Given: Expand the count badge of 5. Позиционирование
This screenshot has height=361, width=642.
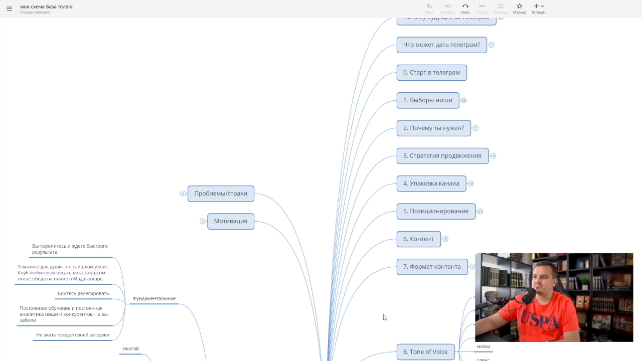Looking at the screenshot, I should tap(480, 211).
